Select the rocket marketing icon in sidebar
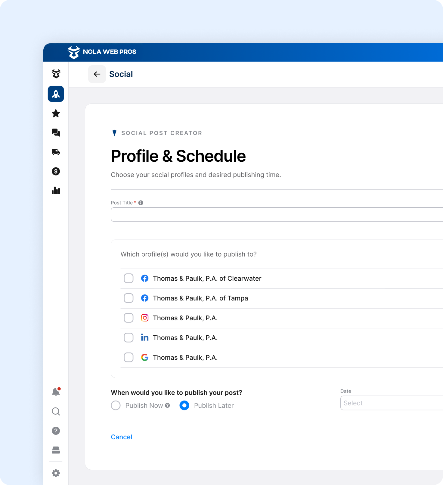 pos(56,94)
